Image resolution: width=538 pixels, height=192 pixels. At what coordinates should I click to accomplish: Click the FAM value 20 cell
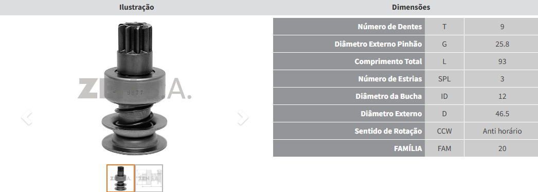coord(502,148)
